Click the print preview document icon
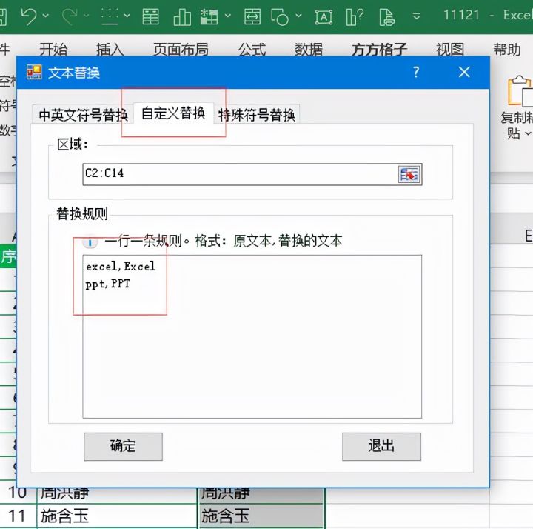The image size is (533, 529). point(387,16)
